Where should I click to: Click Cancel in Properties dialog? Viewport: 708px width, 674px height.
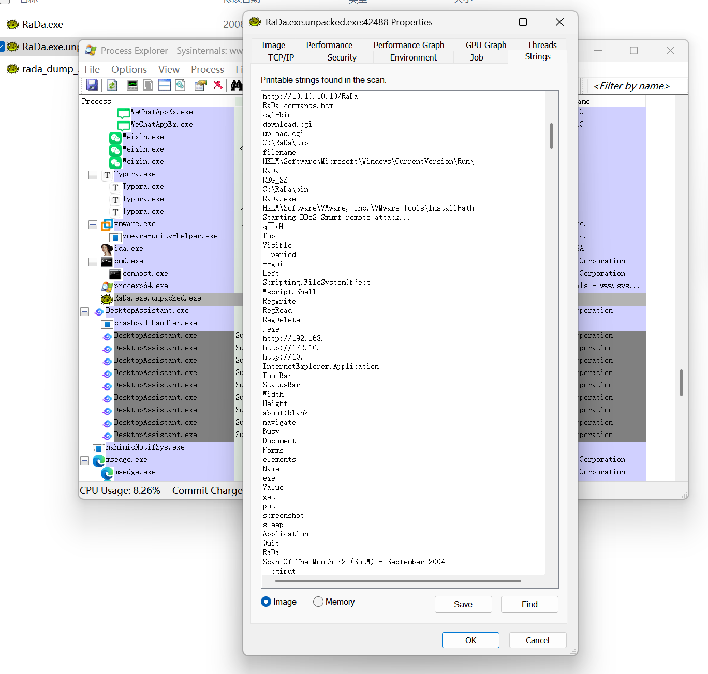538,640
